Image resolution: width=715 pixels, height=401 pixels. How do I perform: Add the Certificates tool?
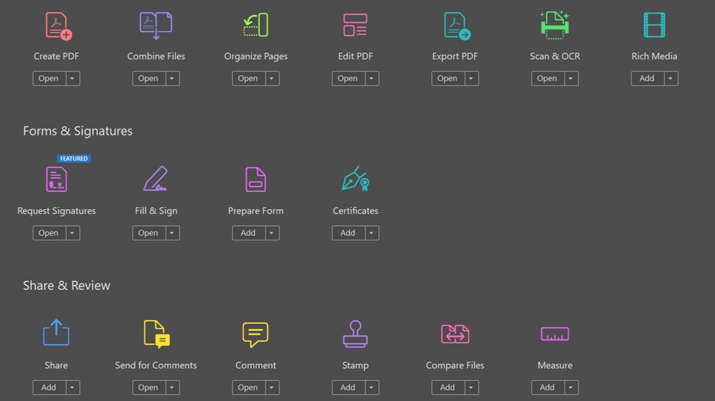[x=348, y=233]
